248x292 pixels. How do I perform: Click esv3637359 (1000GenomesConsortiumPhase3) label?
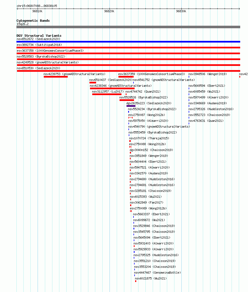click(x=152, y=74)
